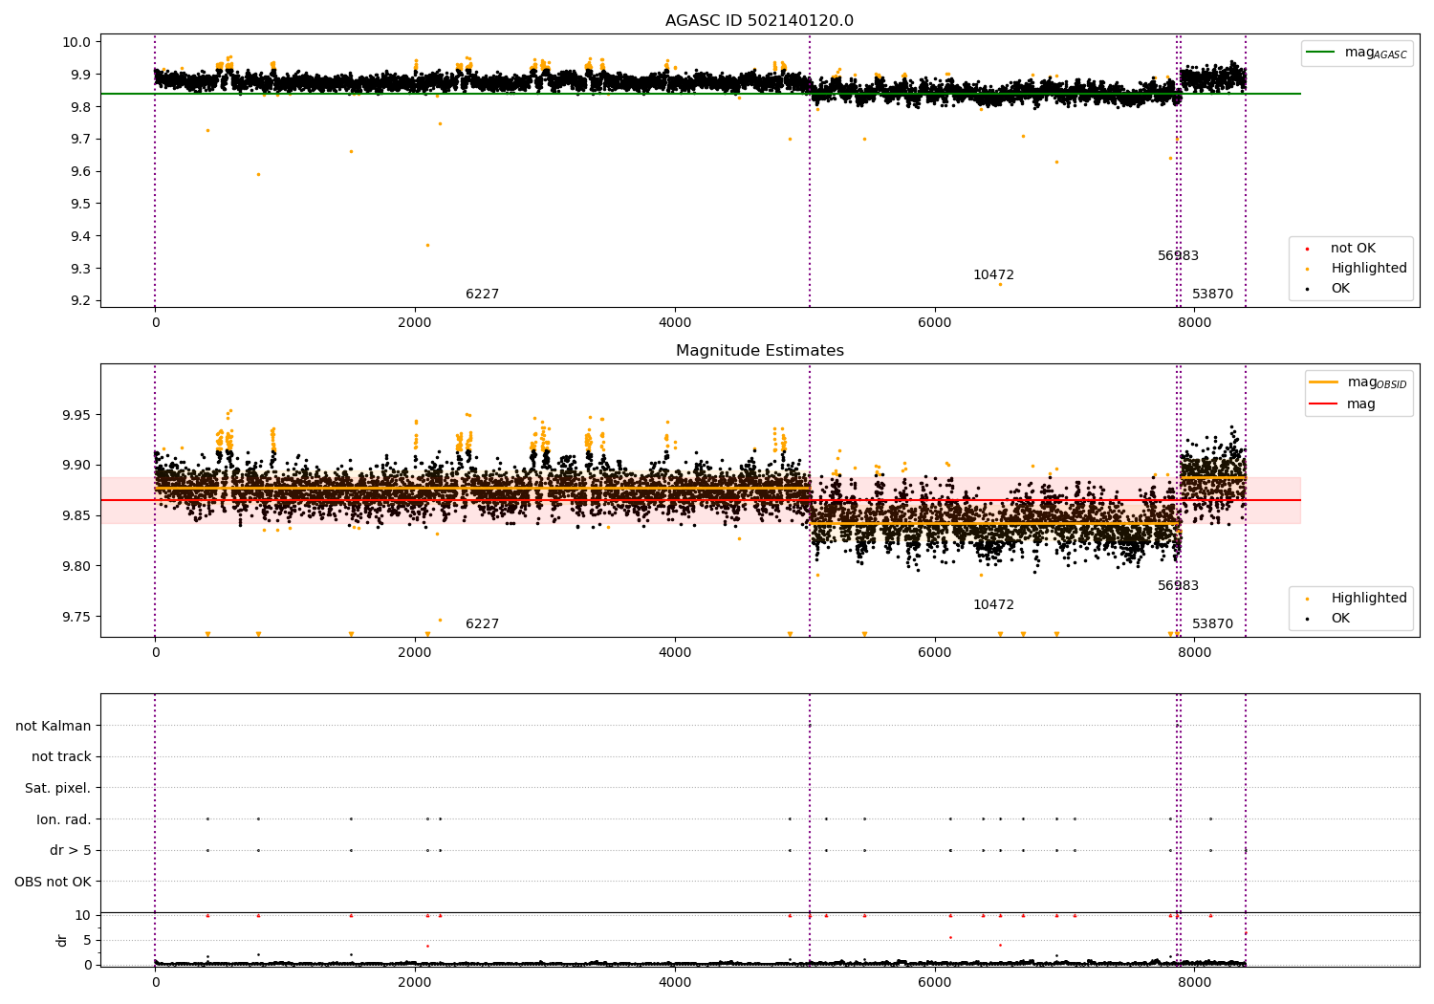Image resolution: width=1434 pixels, height=1004 pixels.
Task: Click the 9.5 y-tick label
Action: [x=80, y=204]
